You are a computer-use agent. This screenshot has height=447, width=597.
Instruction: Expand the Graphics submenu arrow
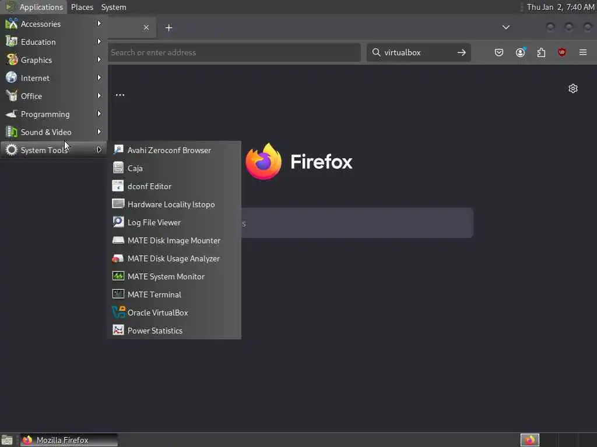tap(99, 60)
